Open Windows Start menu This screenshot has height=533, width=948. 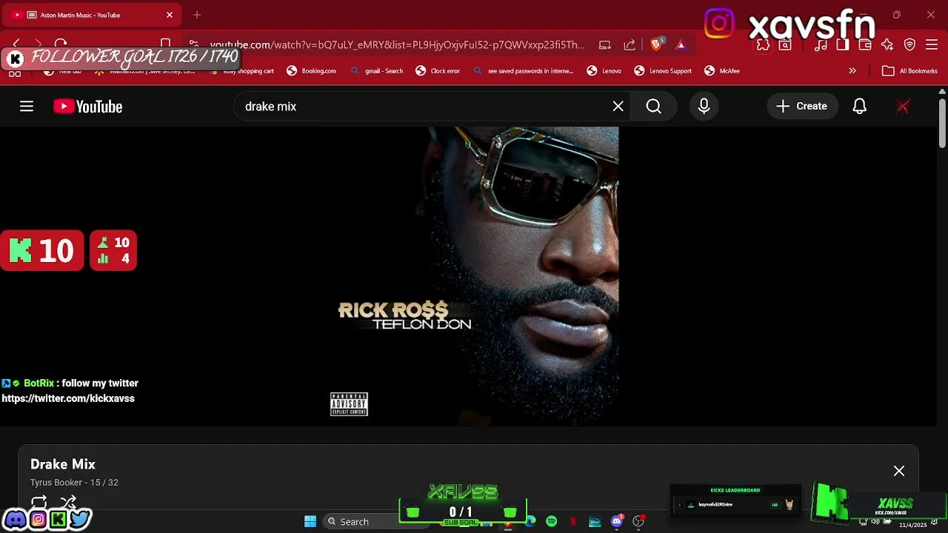pyautogui.click(x=310, y=521)
